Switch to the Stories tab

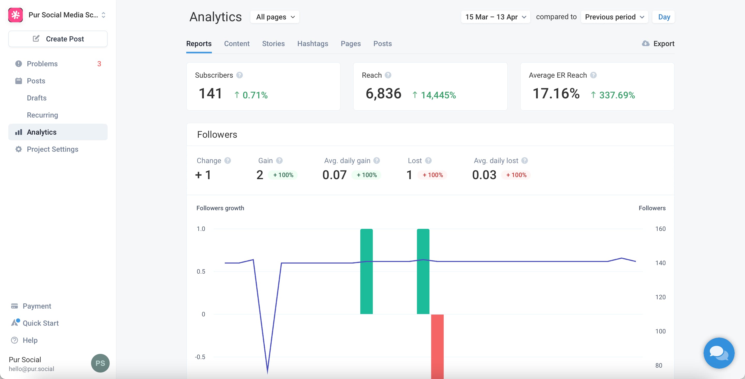273,44
